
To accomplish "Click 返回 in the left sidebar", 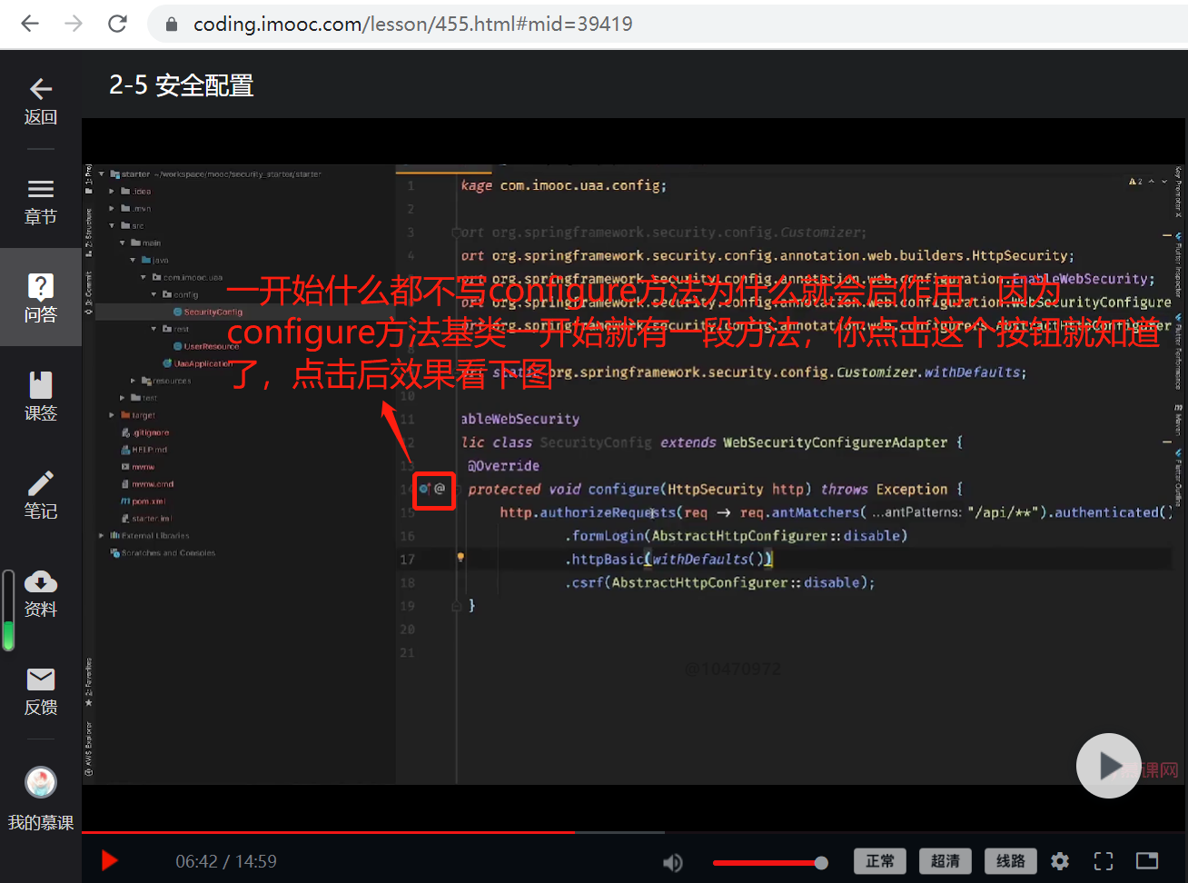I will 41,101.
